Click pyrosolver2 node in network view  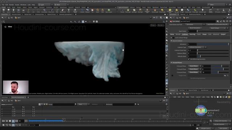[200, 110]
